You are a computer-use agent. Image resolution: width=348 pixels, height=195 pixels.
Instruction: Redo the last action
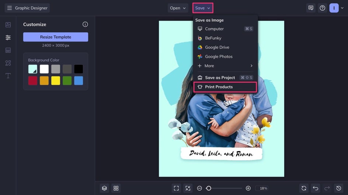point(327,188)
